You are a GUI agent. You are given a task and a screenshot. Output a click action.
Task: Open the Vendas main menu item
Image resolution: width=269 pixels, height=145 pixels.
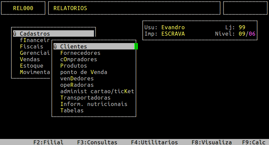(x=30, y=59)
